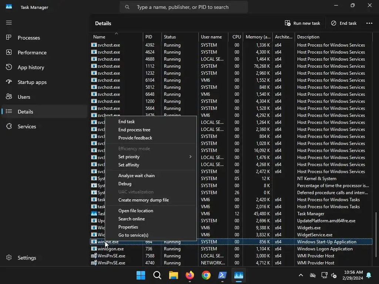
Task: Select the winlogon.exe process row
Action: tap(231, 249)
